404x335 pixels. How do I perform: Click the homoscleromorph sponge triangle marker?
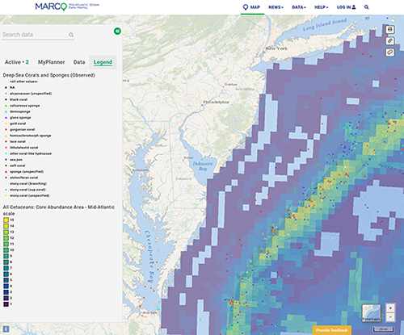tap(6, 136)
